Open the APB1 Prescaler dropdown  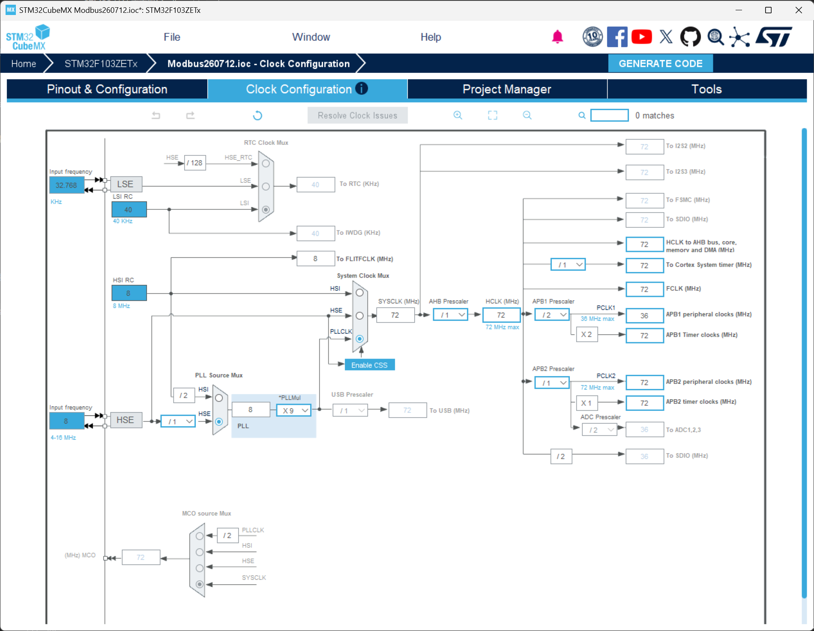(552, 315)
